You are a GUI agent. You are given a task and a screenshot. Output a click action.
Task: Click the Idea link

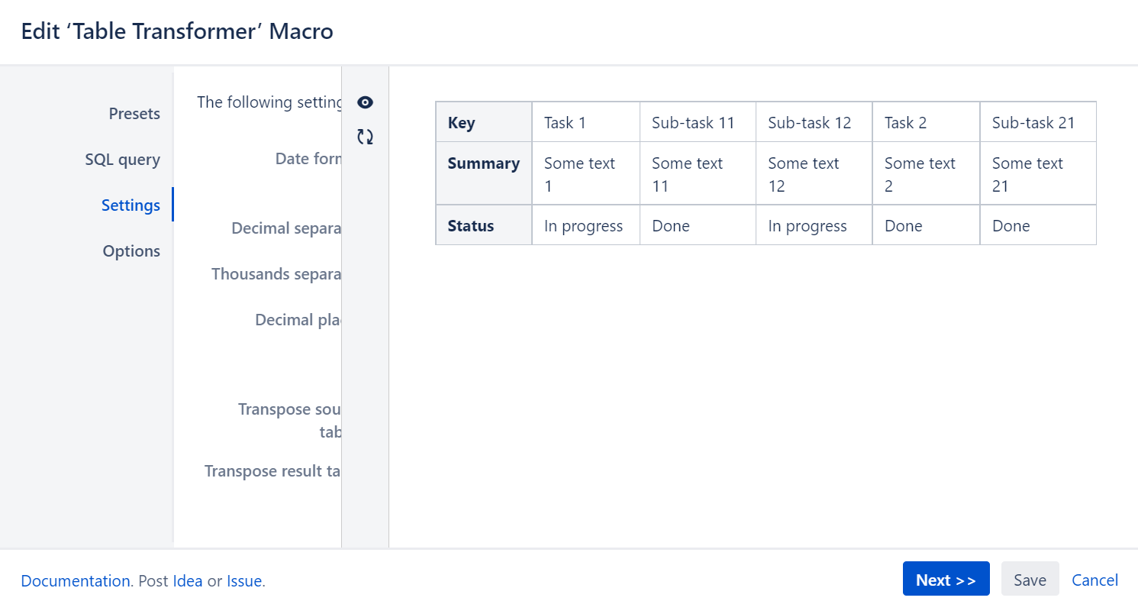[188, 580]
